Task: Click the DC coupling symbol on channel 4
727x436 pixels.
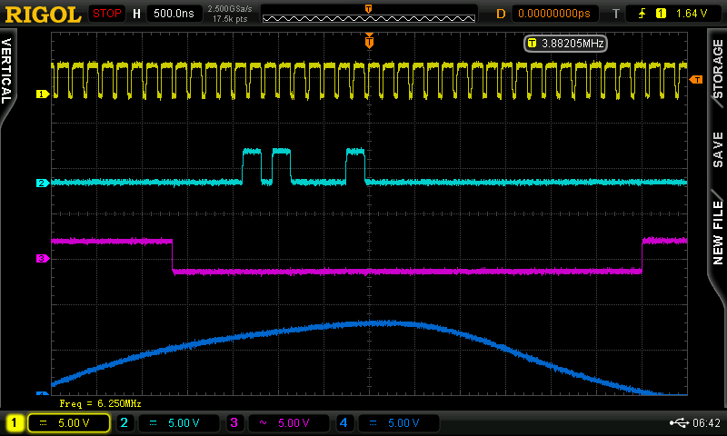Action: click(x=373, y=422)
